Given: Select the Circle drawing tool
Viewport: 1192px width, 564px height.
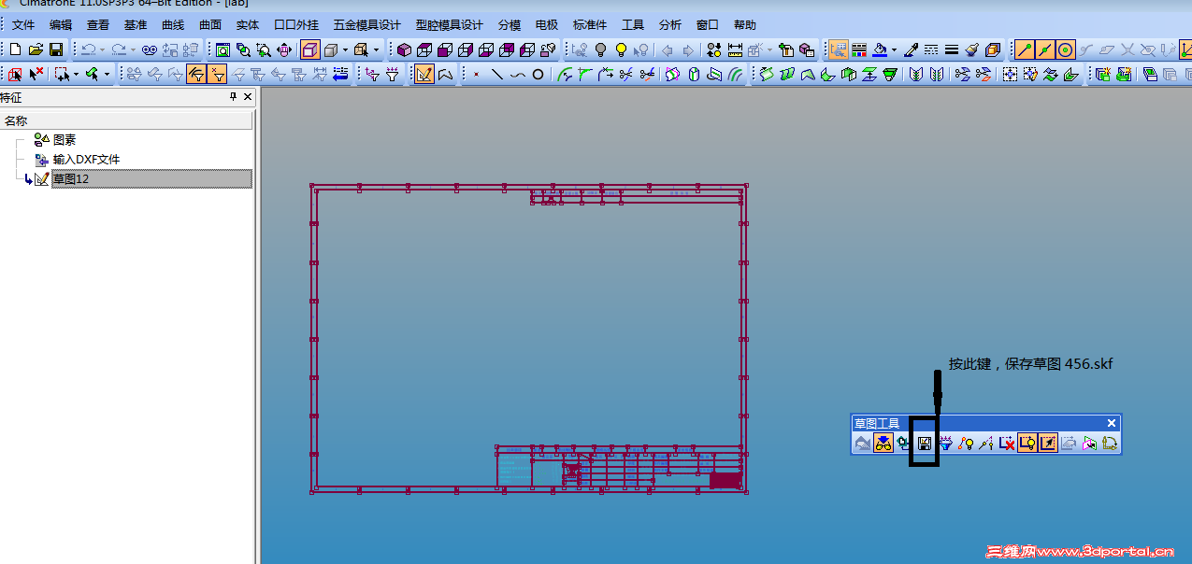Looking at the screenshot, I should tap(539, 74).
